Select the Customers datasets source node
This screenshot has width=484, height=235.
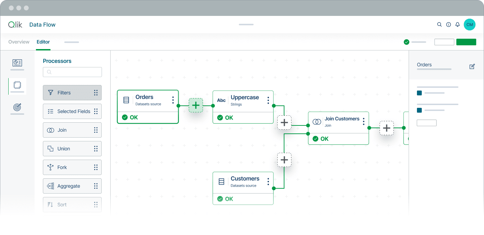[x=243, y=188]
